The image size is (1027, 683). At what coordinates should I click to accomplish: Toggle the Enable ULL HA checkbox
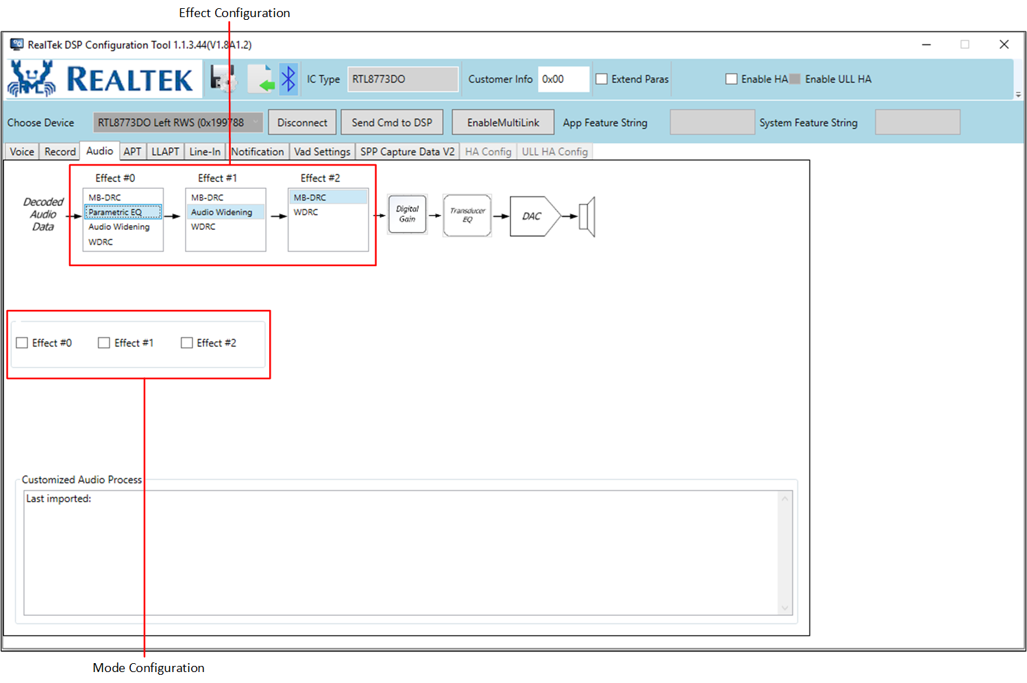[x=795, y=79]
